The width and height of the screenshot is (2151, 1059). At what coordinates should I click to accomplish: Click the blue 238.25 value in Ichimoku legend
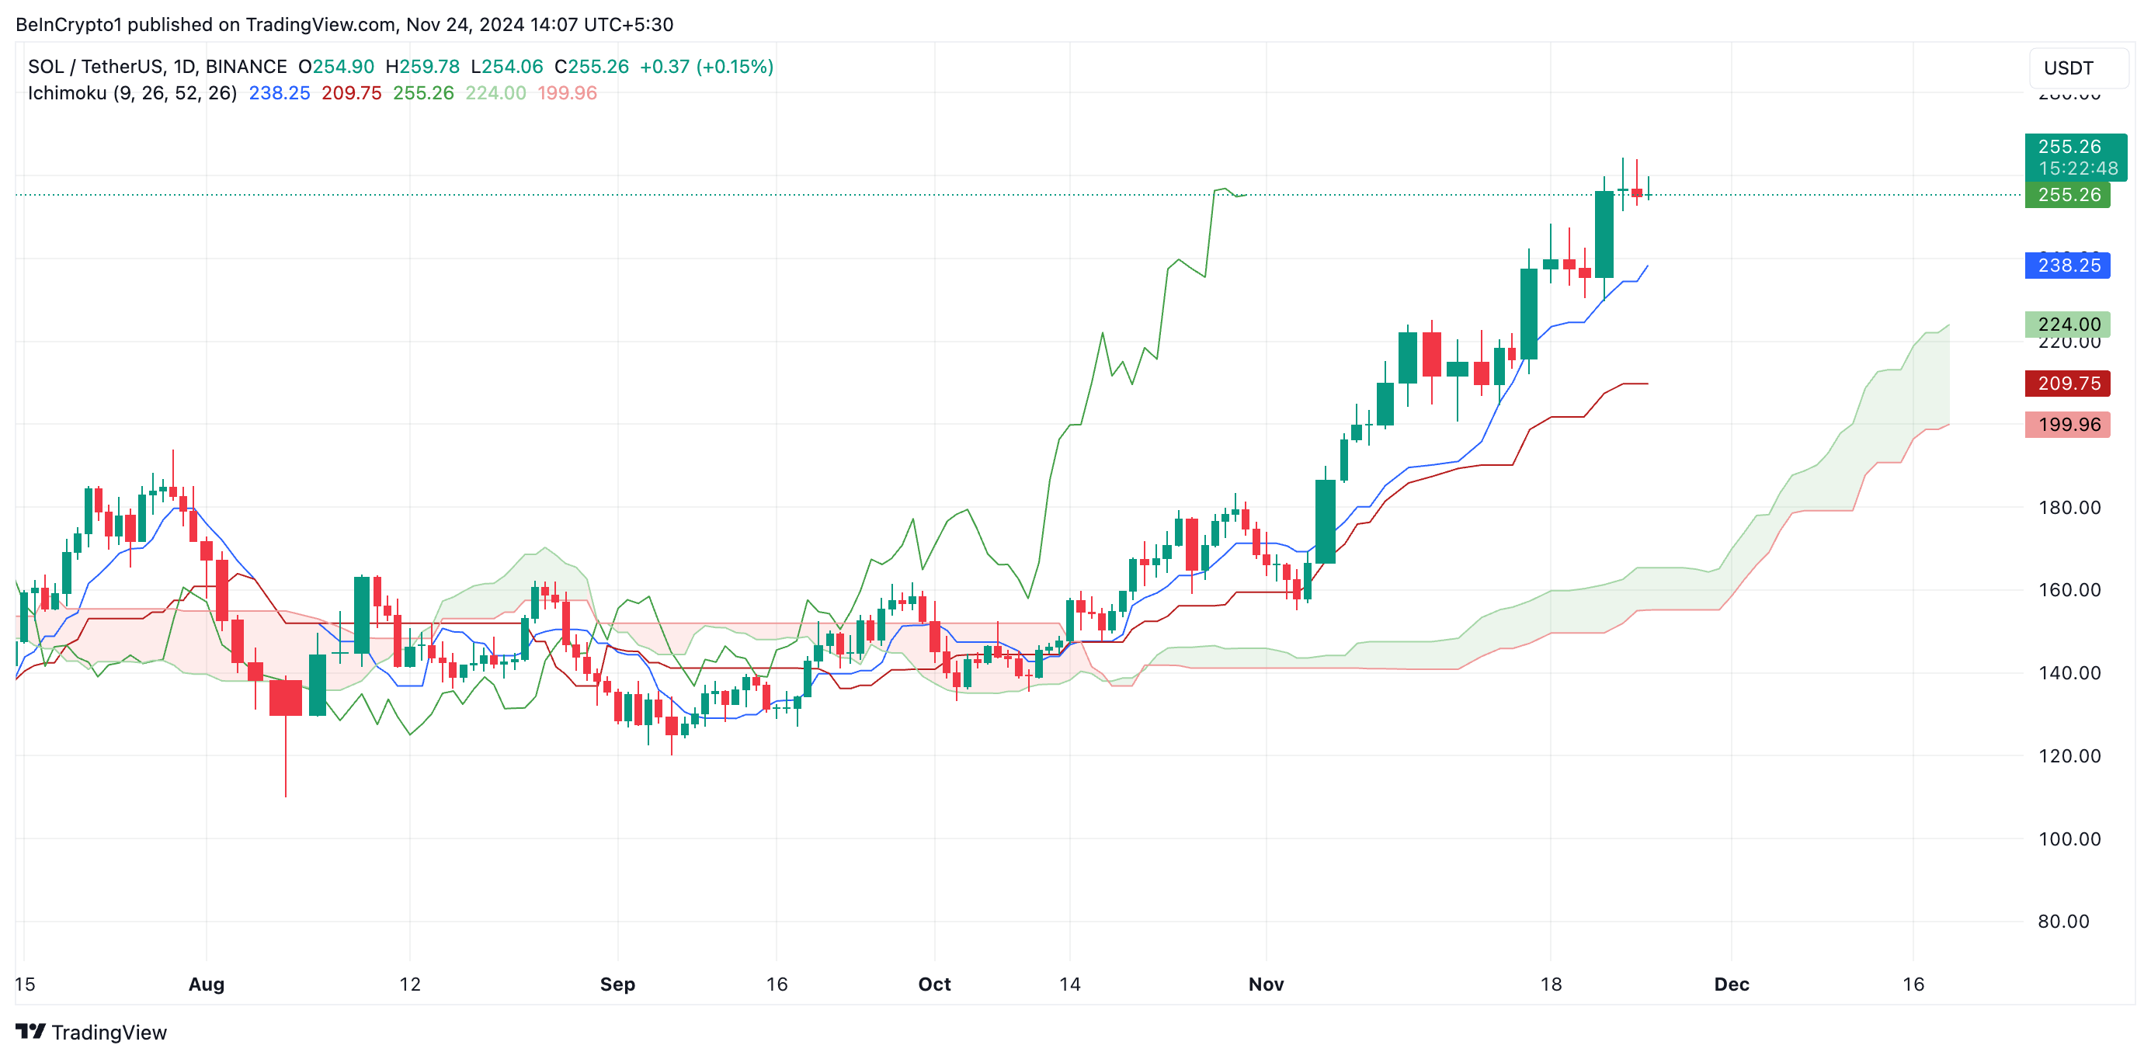(279, 93)
